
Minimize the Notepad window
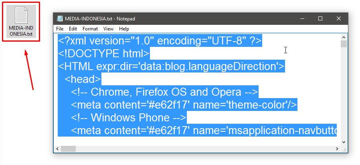point(302,18)
